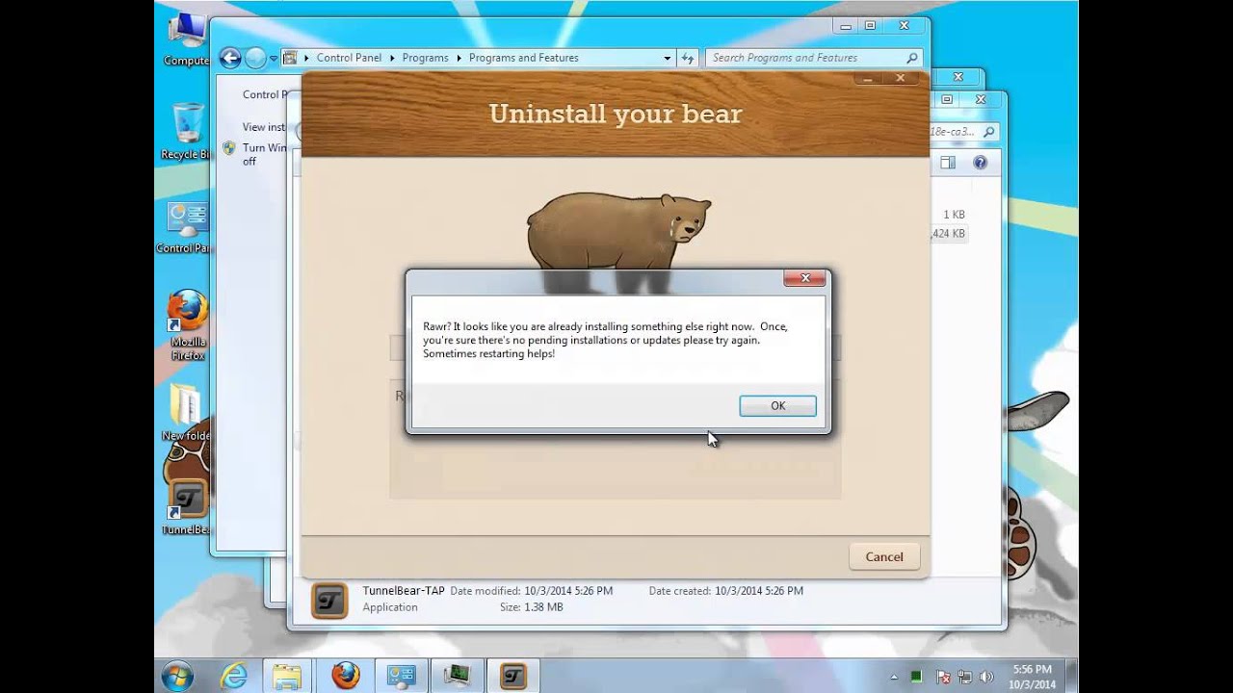Launch Internet Explorer from the taskbar
The width and height of the screenshot is (1233, 693).
pyautogui.click(x=234, y=676)
